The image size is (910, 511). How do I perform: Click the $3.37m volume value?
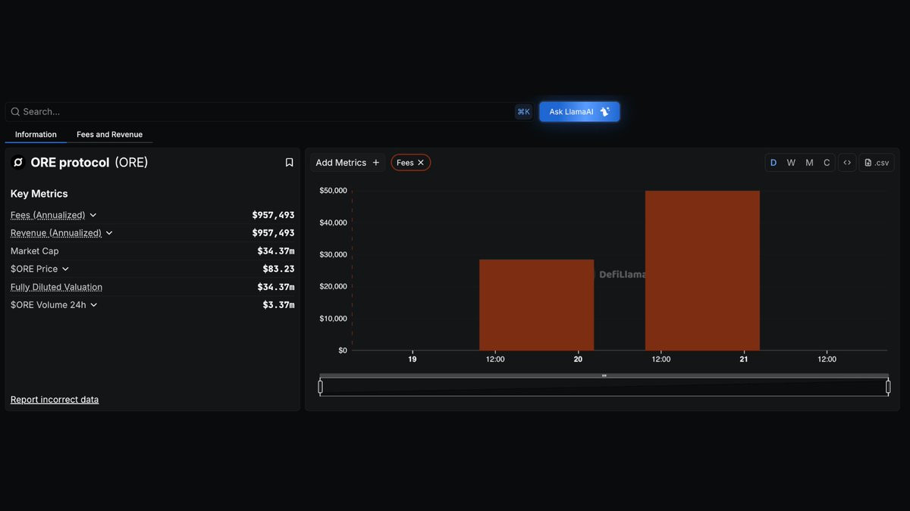pyautogui.click(x=278, y=305)
